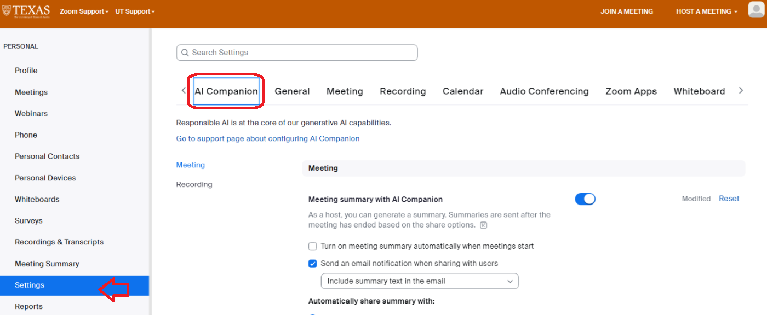This screenshot has width=767, height=315.
Task: Open the Host a Meeting dropdown
Action: pos(706,11)
